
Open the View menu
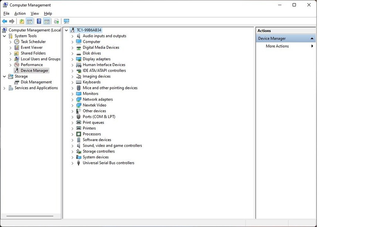pyautogui.click(x=35, y=13)
